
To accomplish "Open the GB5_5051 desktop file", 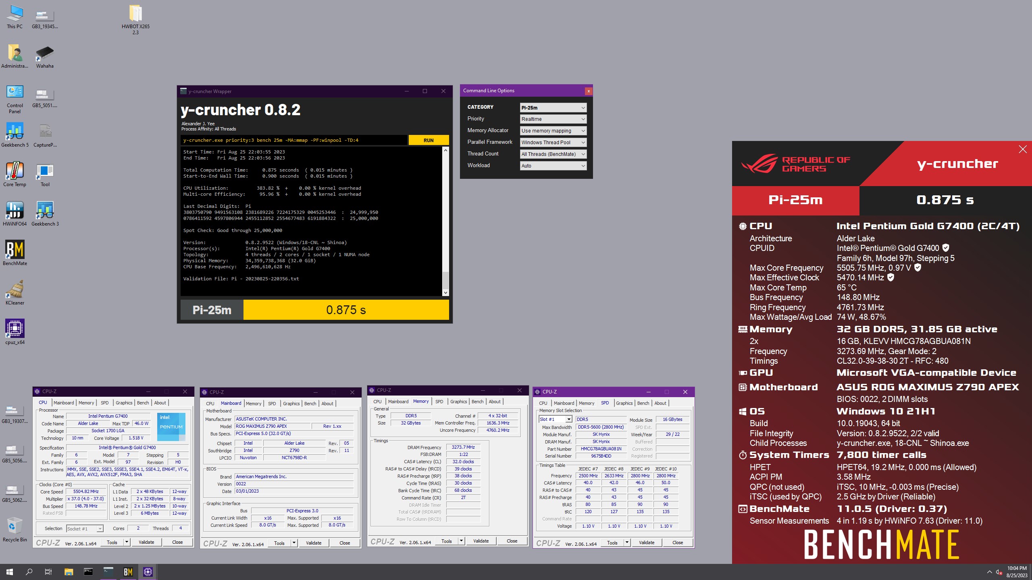I will (45, 98).
